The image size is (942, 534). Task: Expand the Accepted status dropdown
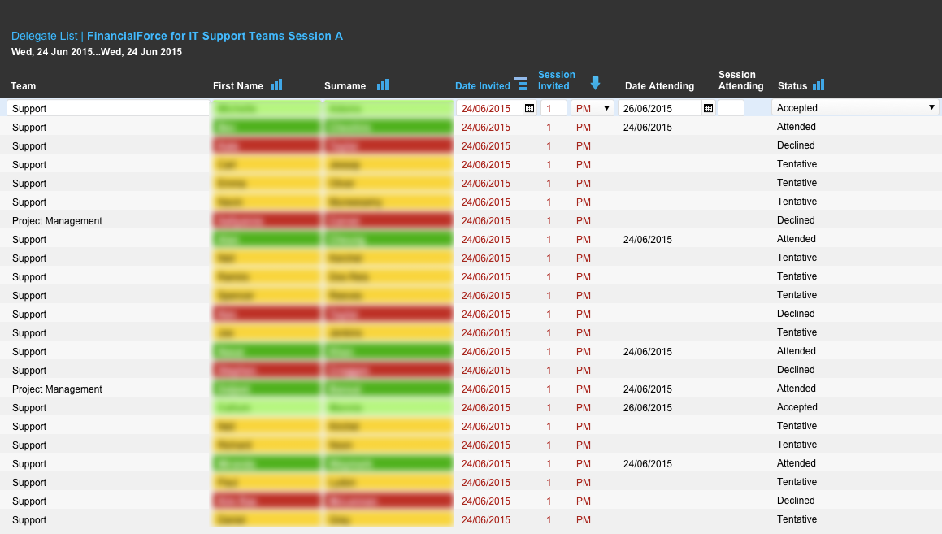pyautogui.click(x=856, y=107)
